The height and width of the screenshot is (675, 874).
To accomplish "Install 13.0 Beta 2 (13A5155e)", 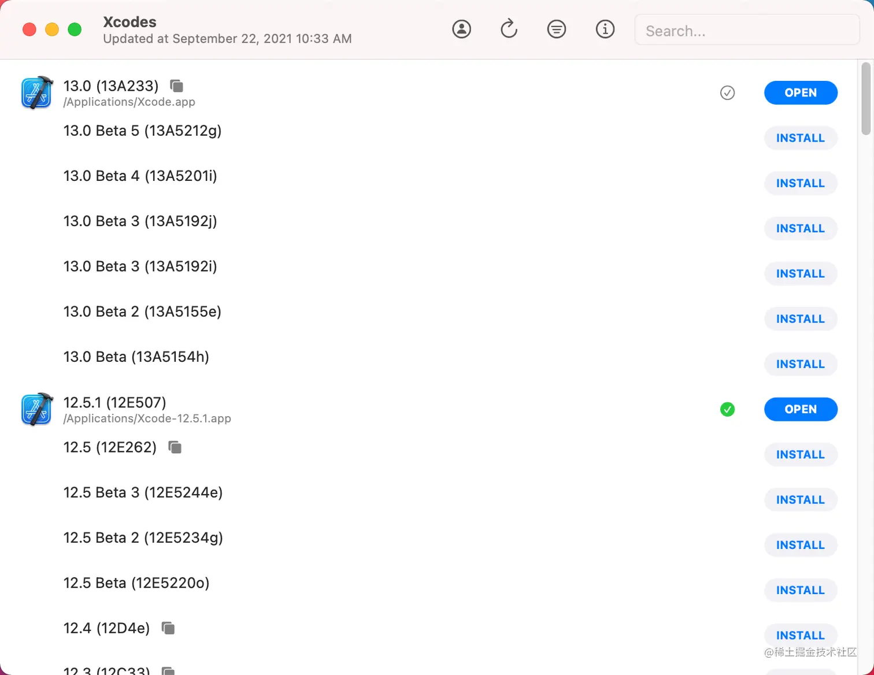I will 801,319.
